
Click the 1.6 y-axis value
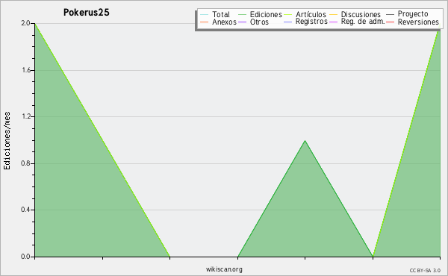click(26, 70)
